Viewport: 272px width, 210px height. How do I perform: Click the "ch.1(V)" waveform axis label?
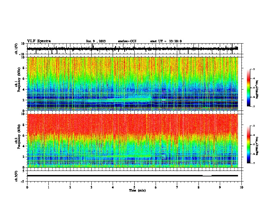(x=16, y=49)
